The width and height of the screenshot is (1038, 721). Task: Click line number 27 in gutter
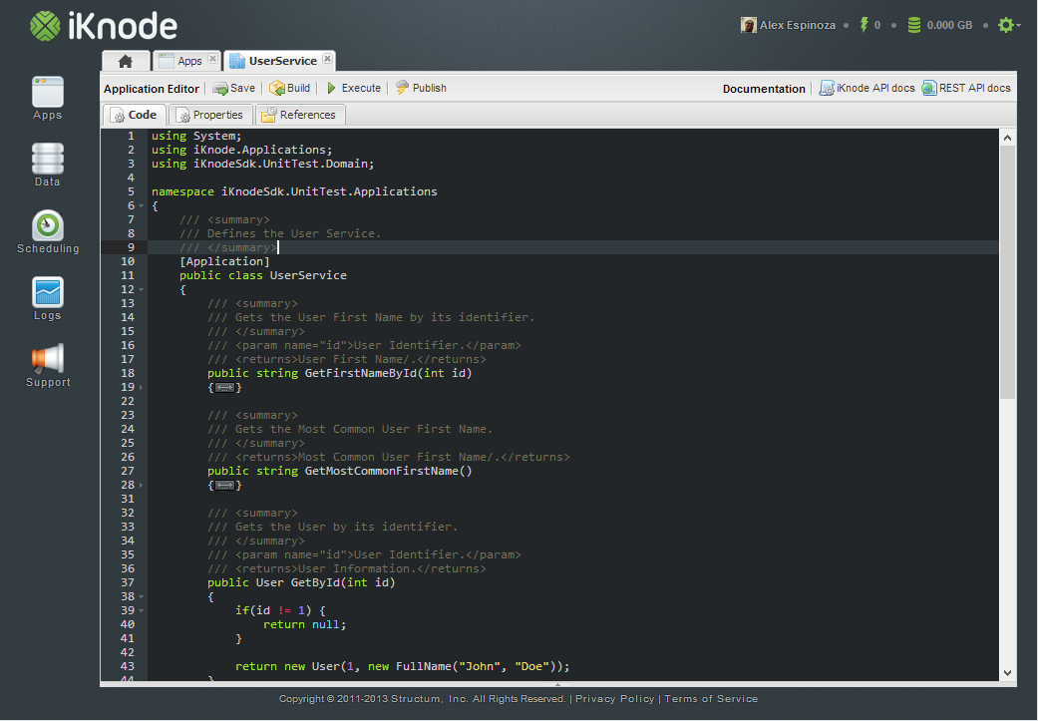tap(127, 472)
